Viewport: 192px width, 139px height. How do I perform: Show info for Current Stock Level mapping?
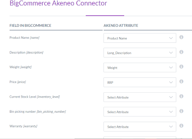[181, 96]
